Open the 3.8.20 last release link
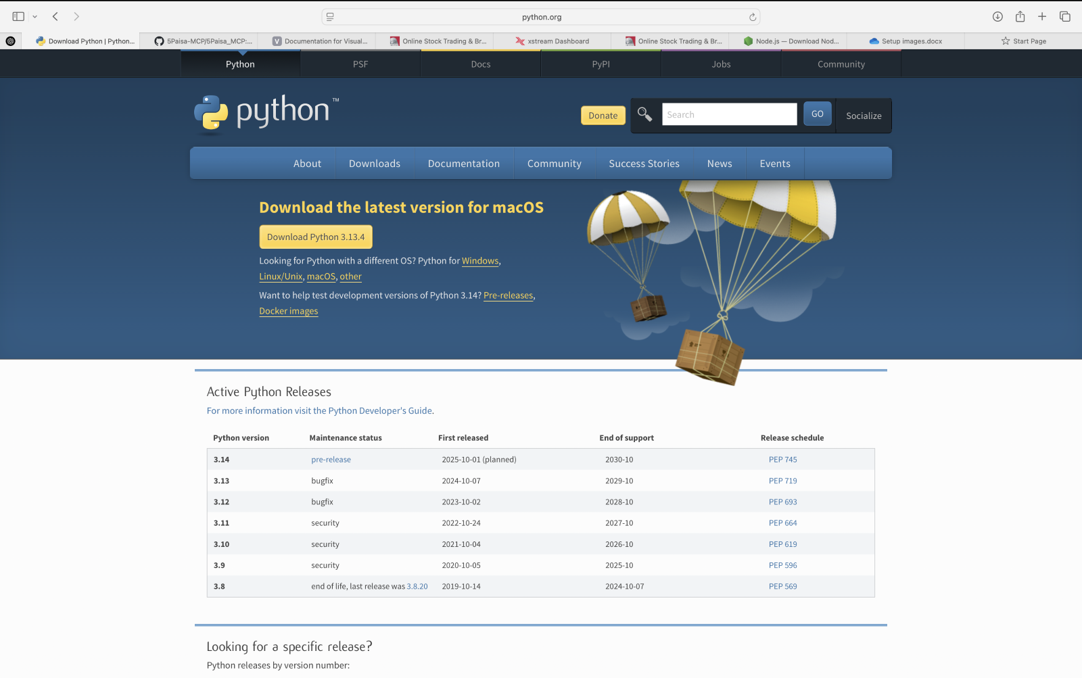Screen dimensions: 1082x678 coord(417,587)
